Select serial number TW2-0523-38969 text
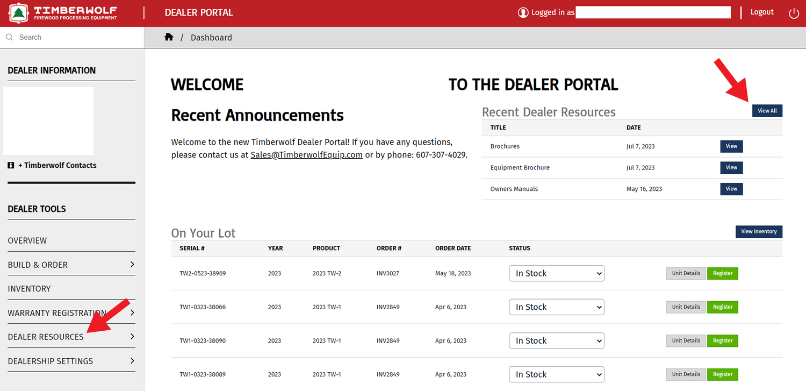The width and height of the screenshot is (806, 391). coord(203,273)
